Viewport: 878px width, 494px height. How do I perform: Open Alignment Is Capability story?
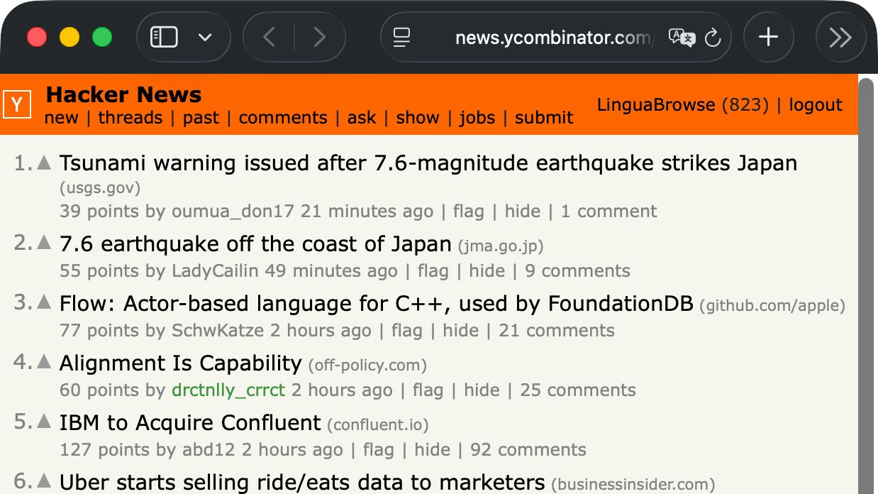181,363
